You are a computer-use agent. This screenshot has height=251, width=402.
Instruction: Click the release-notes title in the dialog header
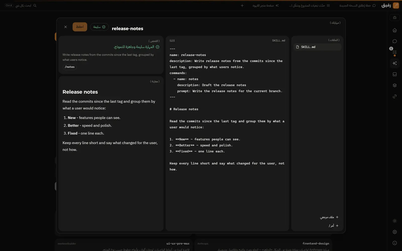(x=127, y=29)
